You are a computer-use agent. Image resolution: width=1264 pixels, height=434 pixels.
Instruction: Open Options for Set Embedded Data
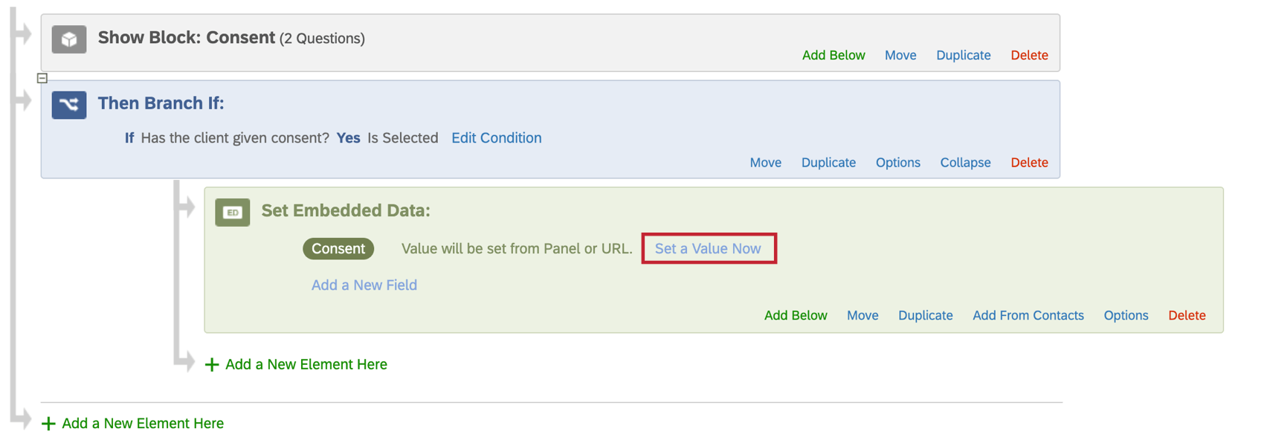[1126, 316]
